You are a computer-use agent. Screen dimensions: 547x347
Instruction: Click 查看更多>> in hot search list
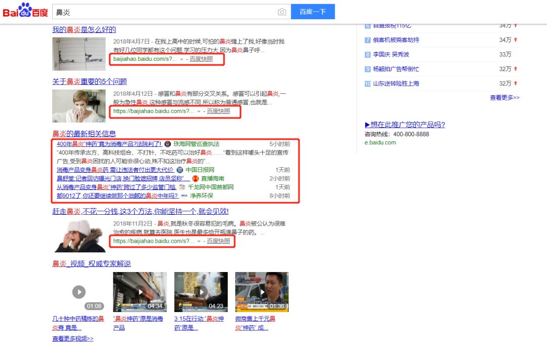(x=504, y=98)
